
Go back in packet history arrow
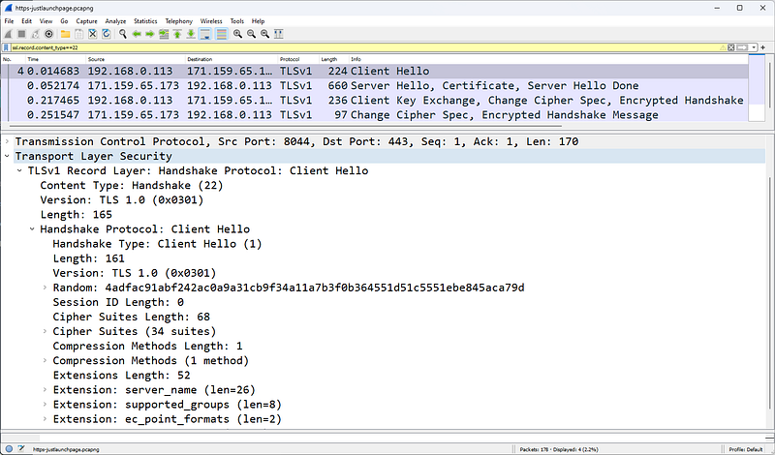click(137, 34)
